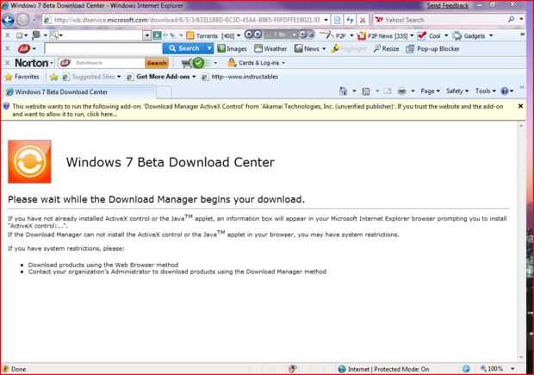Open a new blank tab

(x=164, y=92)
